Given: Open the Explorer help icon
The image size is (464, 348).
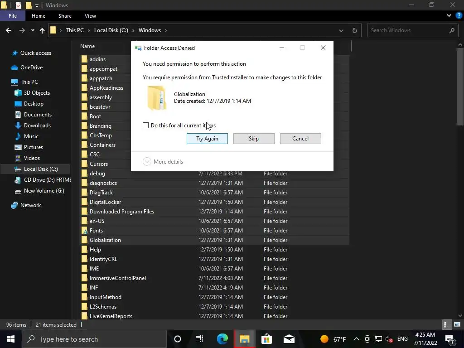Looking at the screenshot, I should [459, 16].
